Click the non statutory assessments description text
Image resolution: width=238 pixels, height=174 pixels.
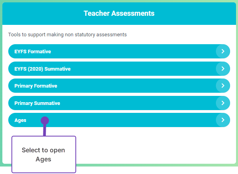click(67, 35)
